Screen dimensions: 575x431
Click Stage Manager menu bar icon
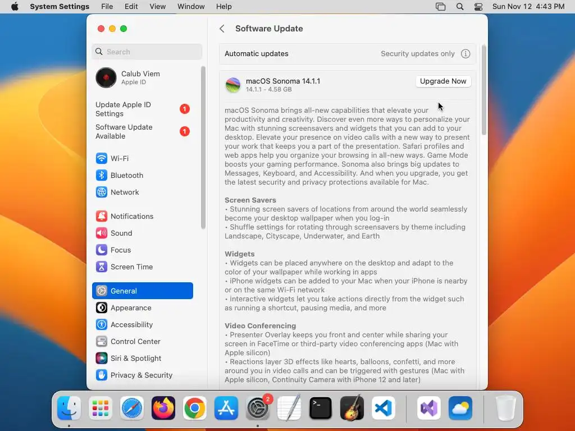440,7
